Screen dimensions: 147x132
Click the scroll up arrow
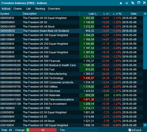(x=145, y=14)
